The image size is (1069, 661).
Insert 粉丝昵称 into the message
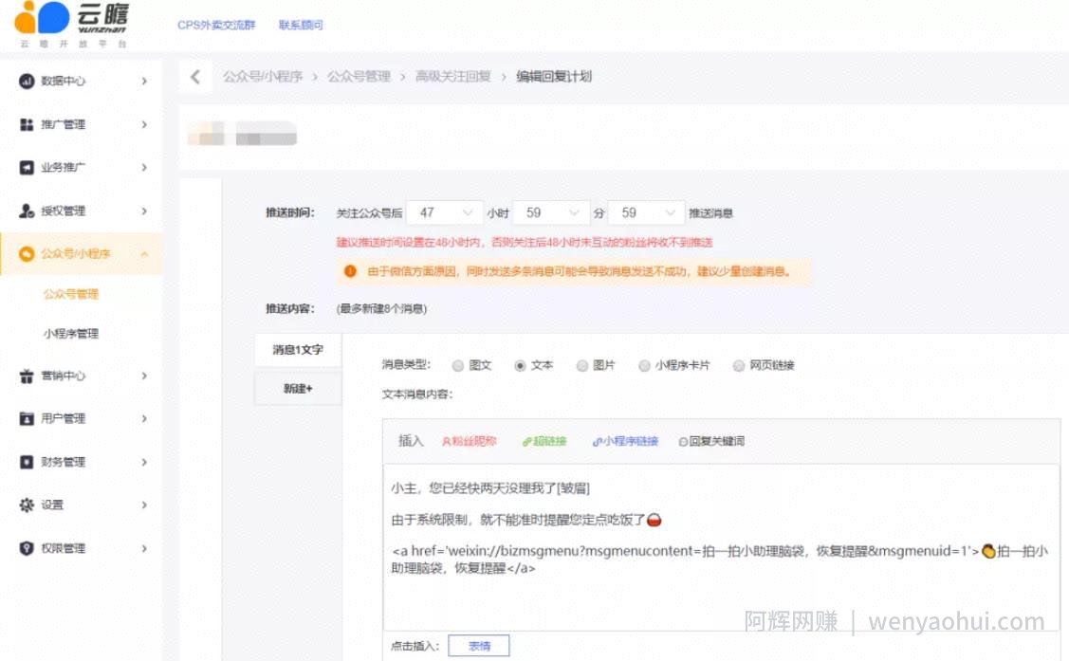(x=470, y=441)
